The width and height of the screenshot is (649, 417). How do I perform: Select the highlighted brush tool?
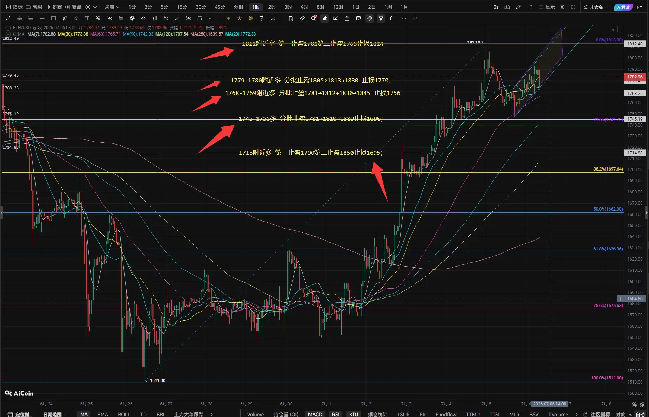[x=325, y=18]
